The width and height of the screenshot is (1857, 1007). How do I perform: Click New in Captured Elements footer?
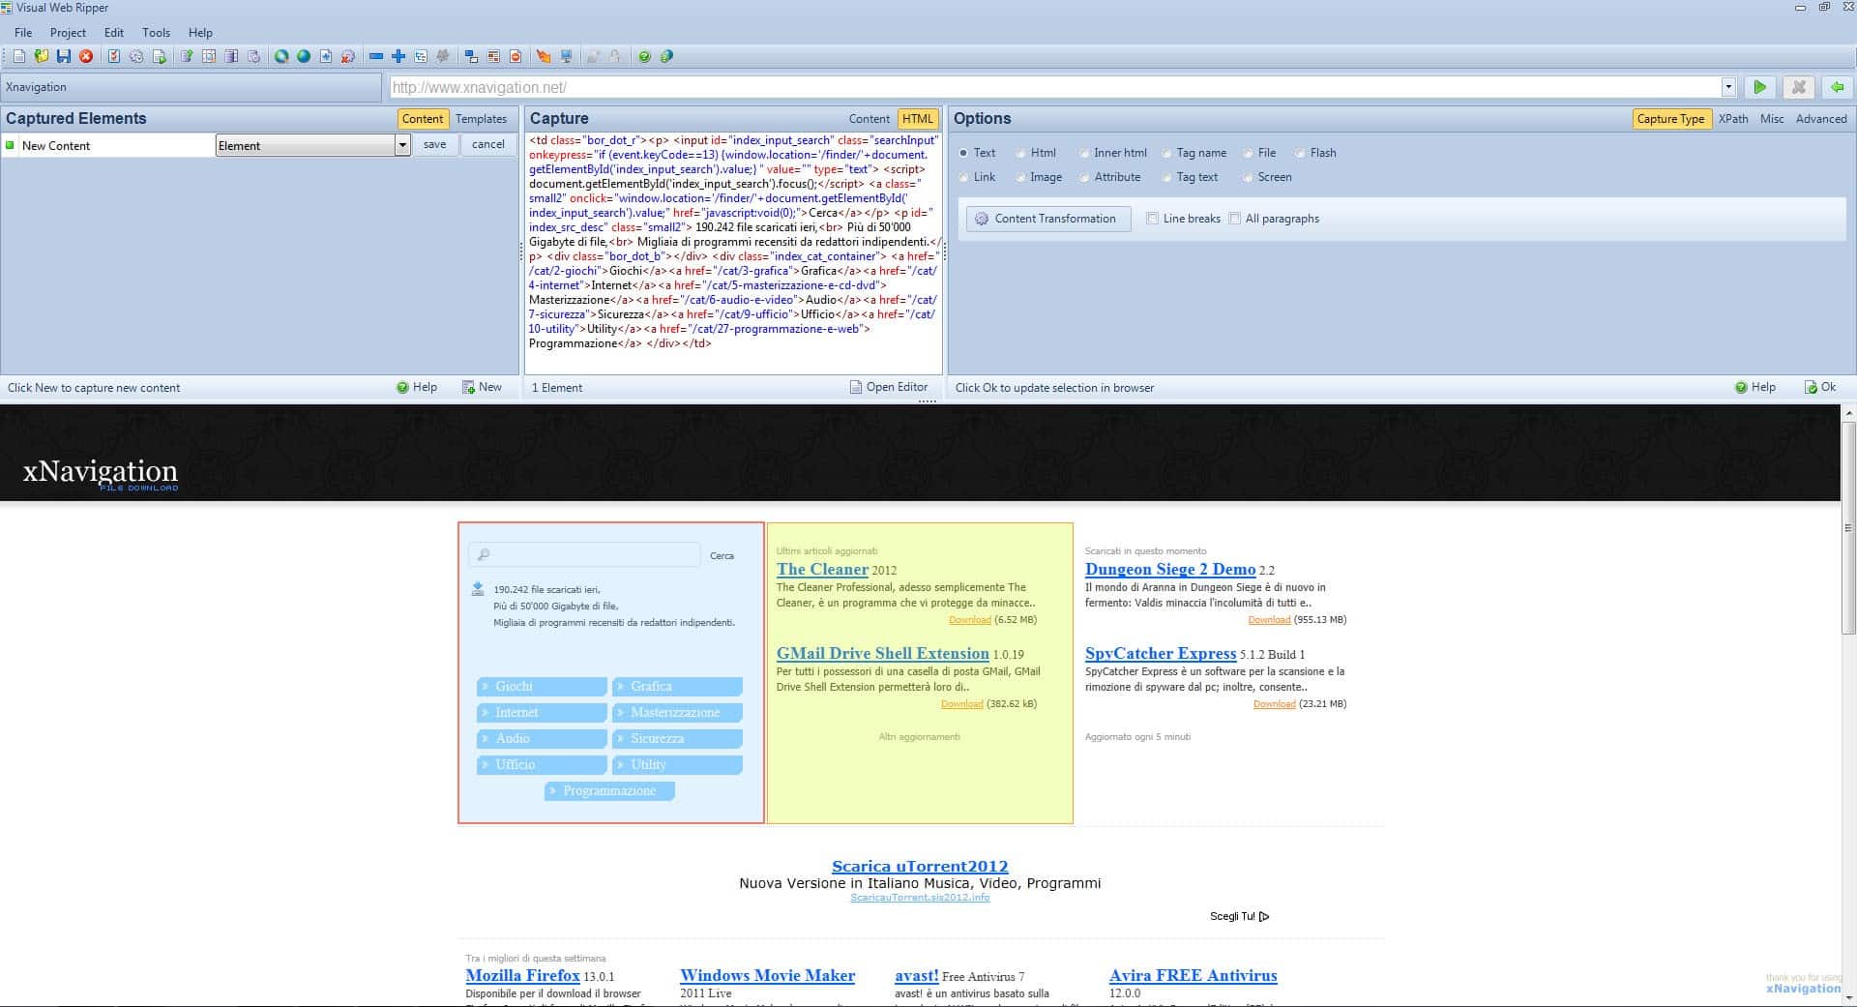[482, 387]
